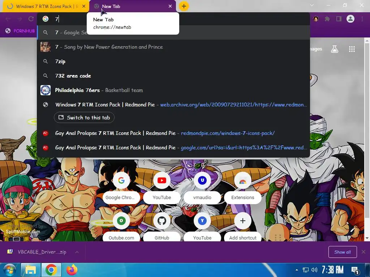
Task: Open the Images link
Action: tap(316, 49)
